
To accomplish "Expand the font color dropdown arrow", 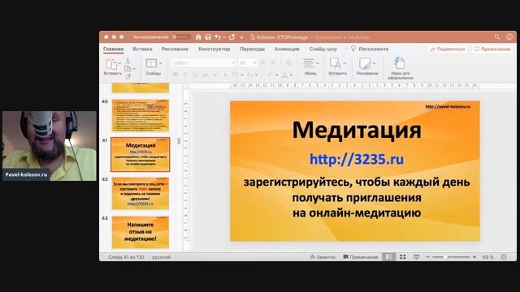I will coord(291,75).
